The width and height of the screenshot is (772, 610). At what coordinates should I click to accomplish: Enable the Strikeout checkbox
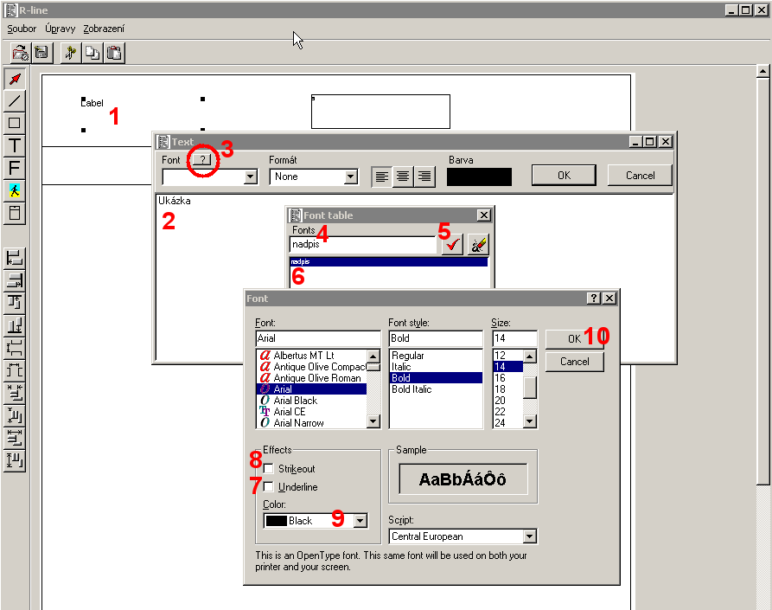click(269, 469)
